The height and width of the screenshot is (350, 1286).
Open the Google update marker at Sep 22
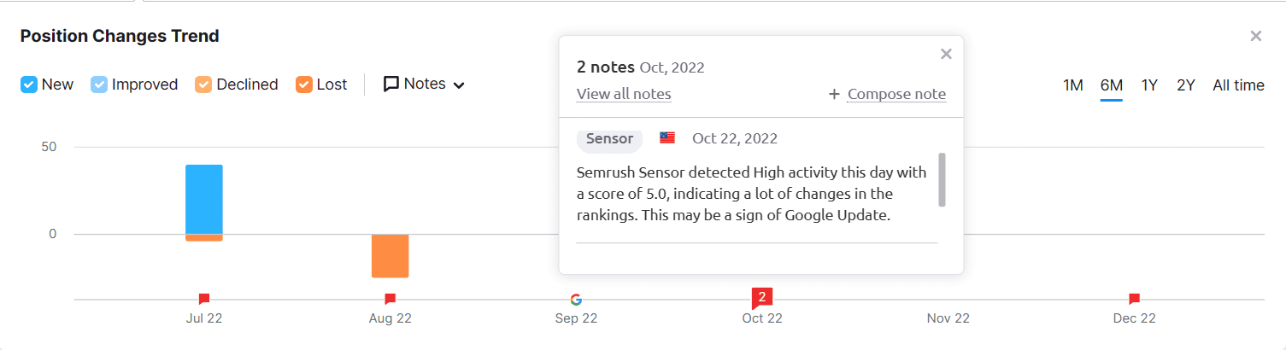tap(576, 300)
